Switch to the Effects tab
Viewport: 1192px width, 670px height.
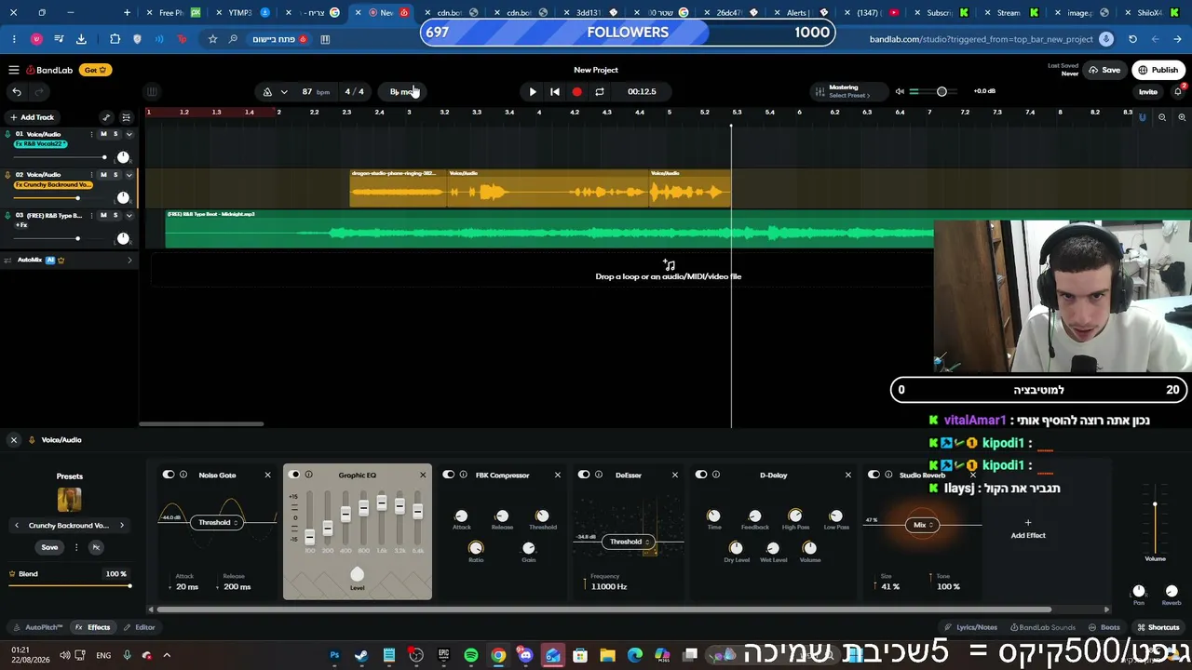pos(92,627)
